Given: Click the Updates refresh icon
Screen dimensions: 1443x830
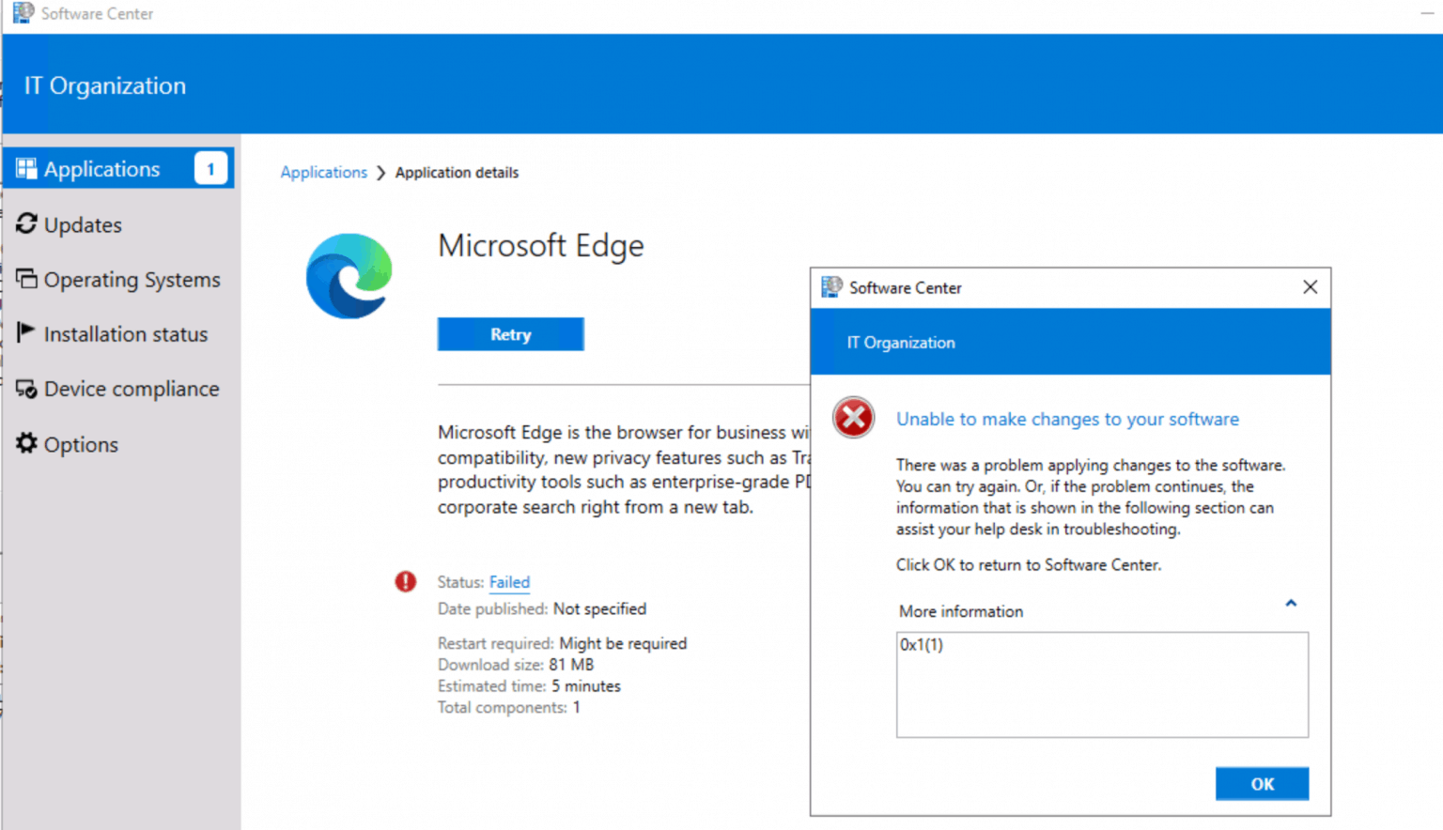Looking at the screenshot, I should [26, 224].
